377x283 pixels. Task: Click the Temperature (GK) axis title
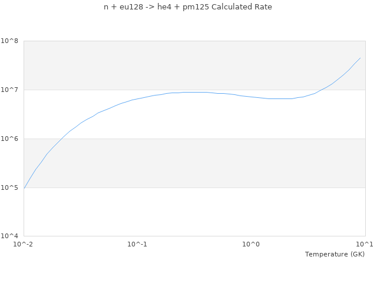[335, 254]
